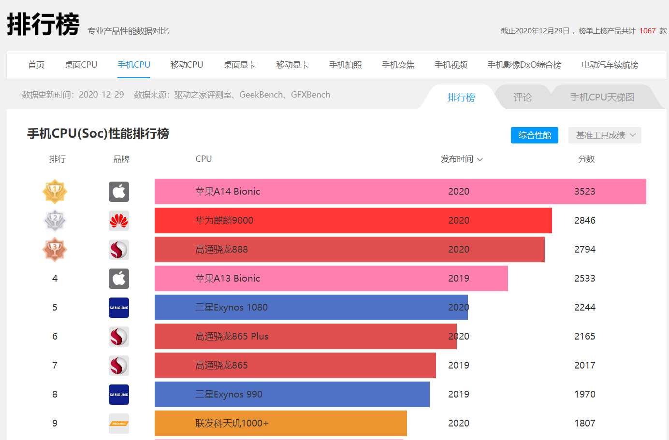669x440 pixels.
Task: Open the 移动显卡 tab
Action: click(292, 65)
